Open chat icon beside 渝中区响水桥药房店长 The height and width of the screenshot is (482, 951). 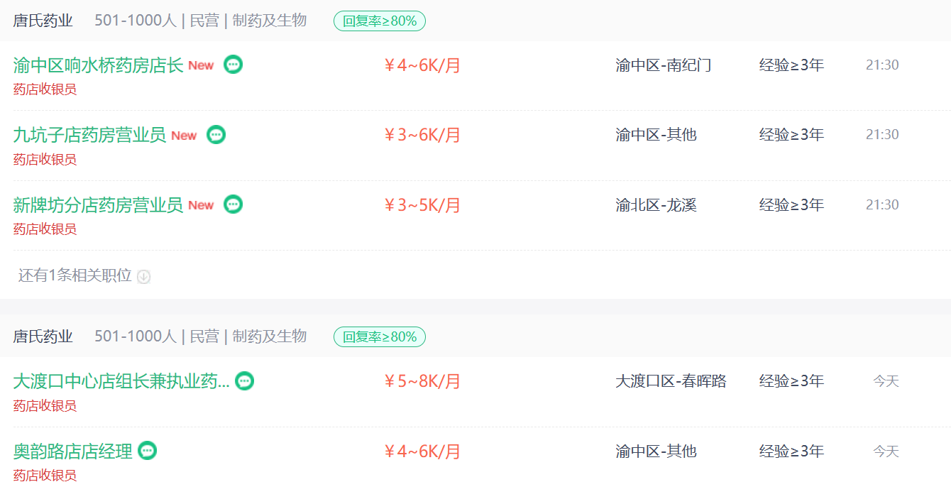(233, 65)
